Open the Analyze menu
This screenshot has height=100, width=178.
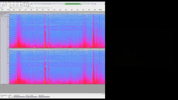click(24, 2)
